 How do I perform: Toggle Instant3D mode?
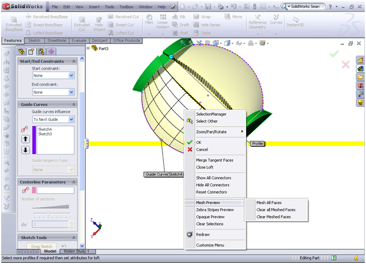pyautogui.click(x=295, y=22)
